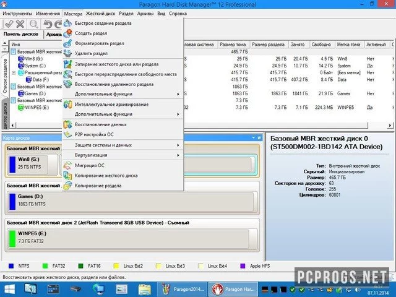Screen dimensions: 396x297
Task: Click the Создать раздел menu icon
Action: [x=67, y=33]
